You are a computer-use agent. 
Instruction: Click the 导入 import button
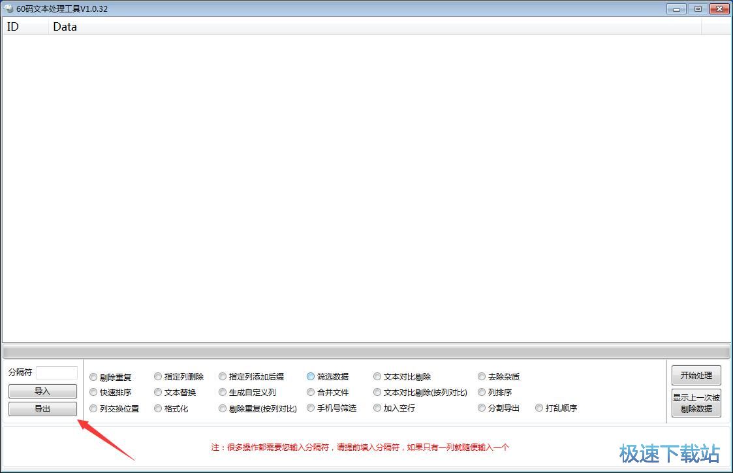[x=42, y=391]
